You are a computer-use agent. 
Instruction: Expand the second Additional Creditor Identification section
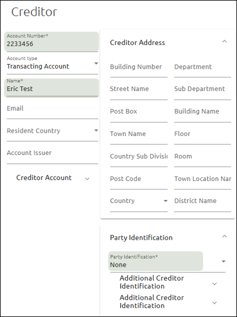[x=168, y=301]
